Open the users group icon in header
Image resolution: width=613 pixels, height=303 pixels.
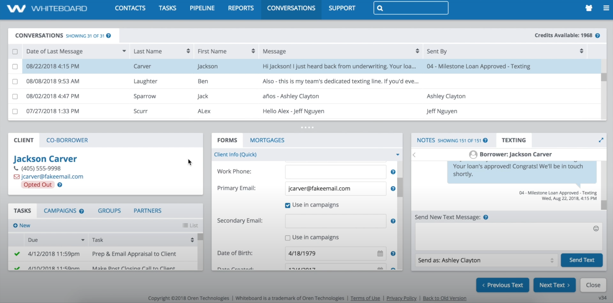point(589,8)
